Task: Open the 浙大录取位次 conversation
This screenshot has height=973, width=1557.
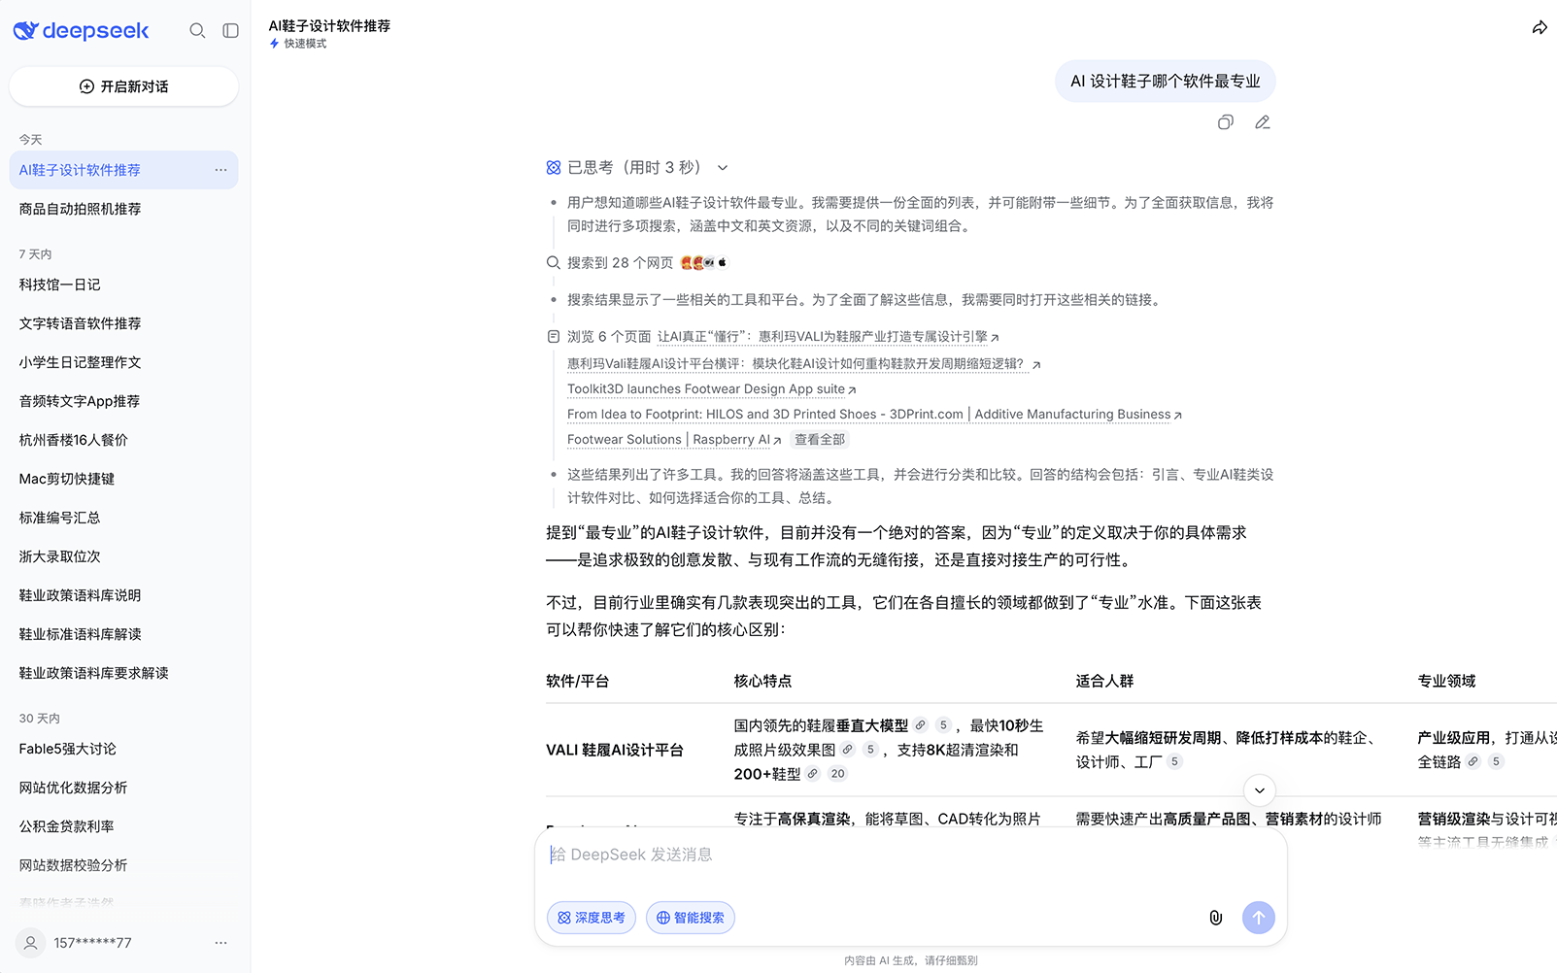Action: tap(123, 556)
